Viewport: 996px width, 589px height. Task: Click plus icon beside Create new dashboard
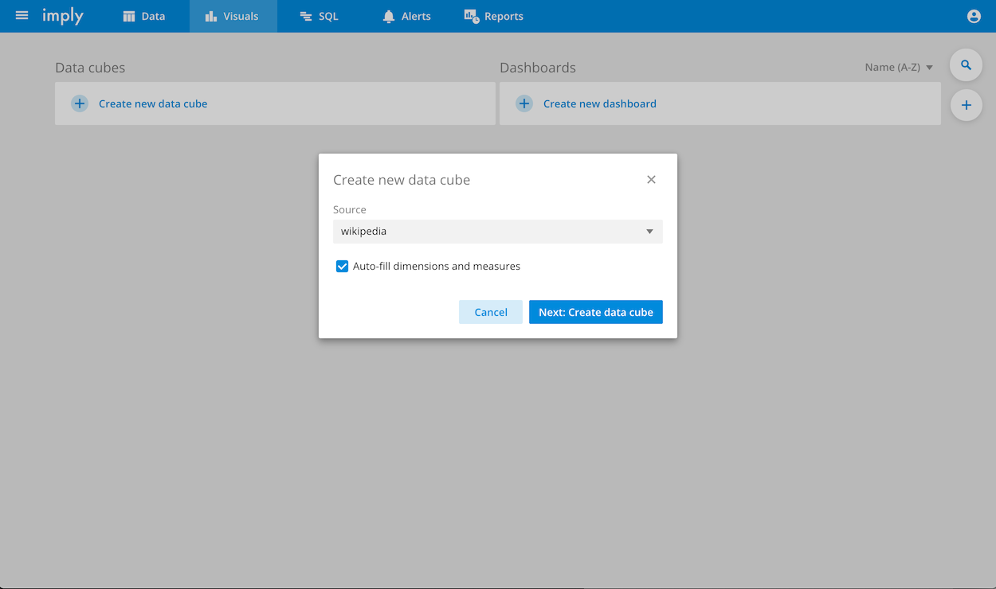coord(524,103)
